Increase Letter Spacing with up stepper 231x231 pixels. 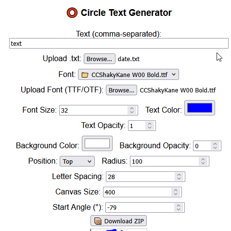pos(179,175)
